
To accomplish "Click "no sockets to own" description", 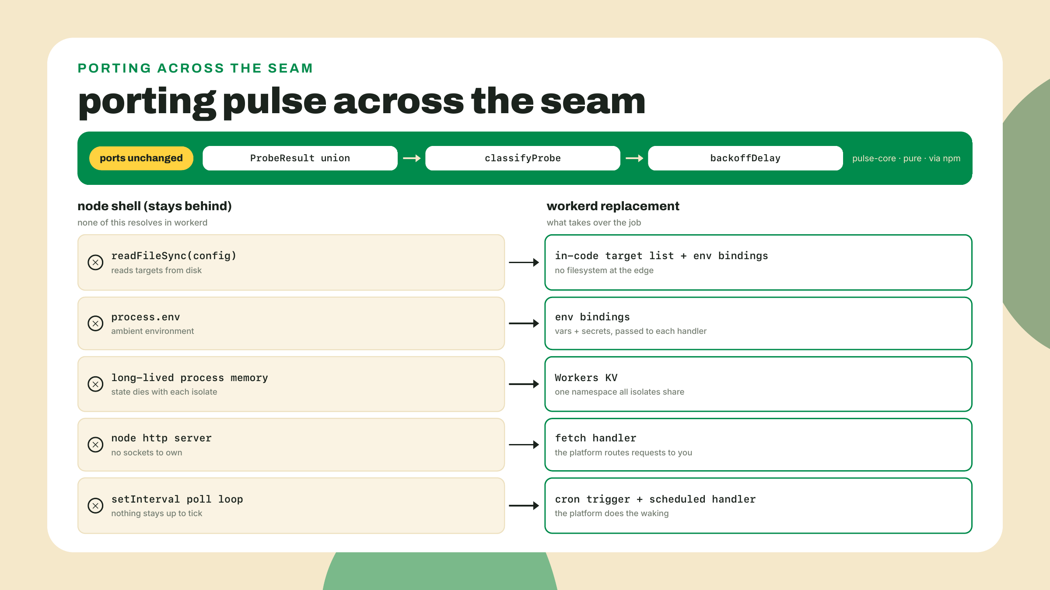I will 147,453.
